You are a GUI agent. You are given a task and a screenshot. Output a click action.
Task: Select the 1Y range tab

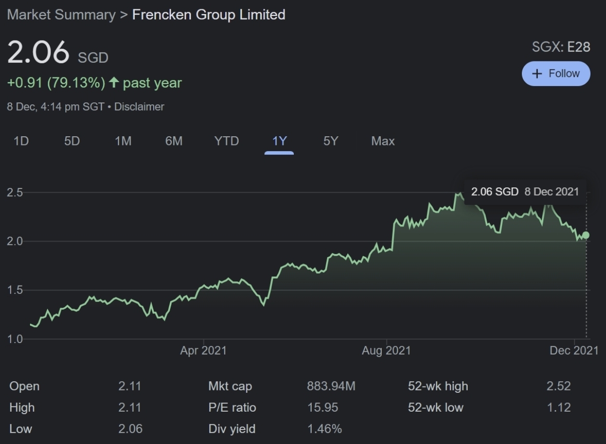279,141
